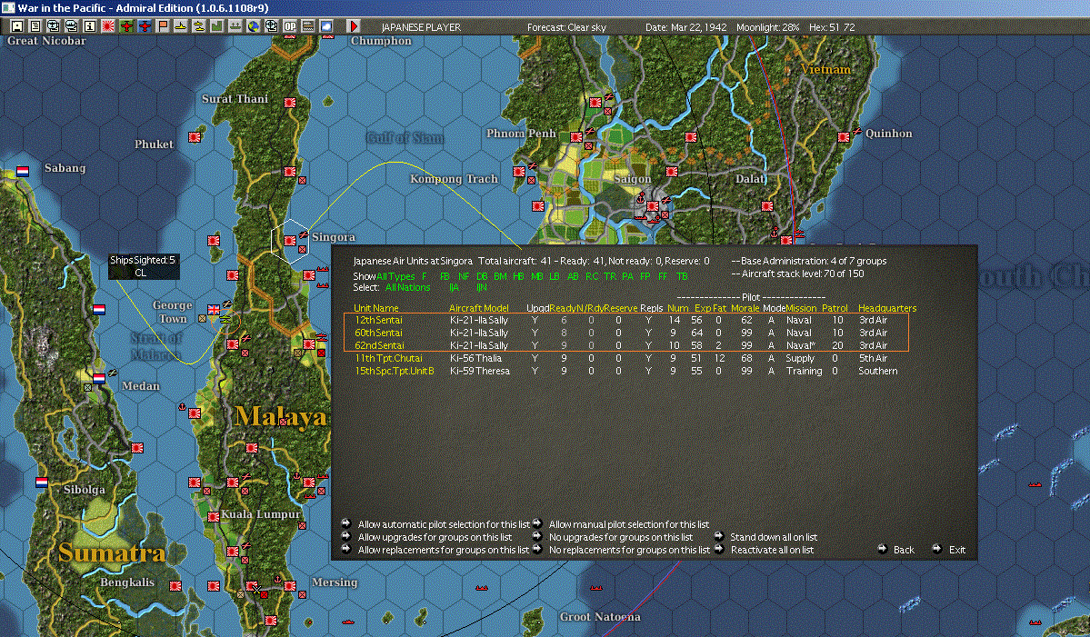Viewport: 1090px width, 637px height.
Task: Open the 62nd Sentai unit
Action: tap(379, 345)
